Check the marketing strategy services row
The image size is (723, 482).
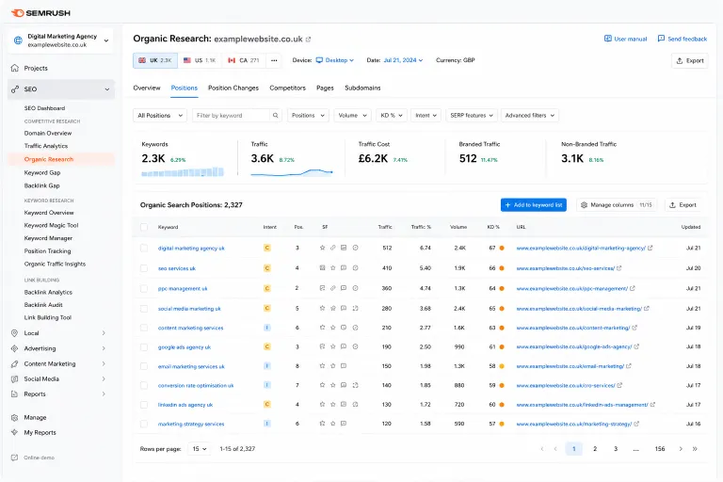tap(144, 424)
